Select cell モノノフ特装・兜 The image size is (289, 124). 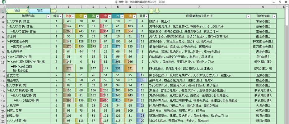point(28,121)
